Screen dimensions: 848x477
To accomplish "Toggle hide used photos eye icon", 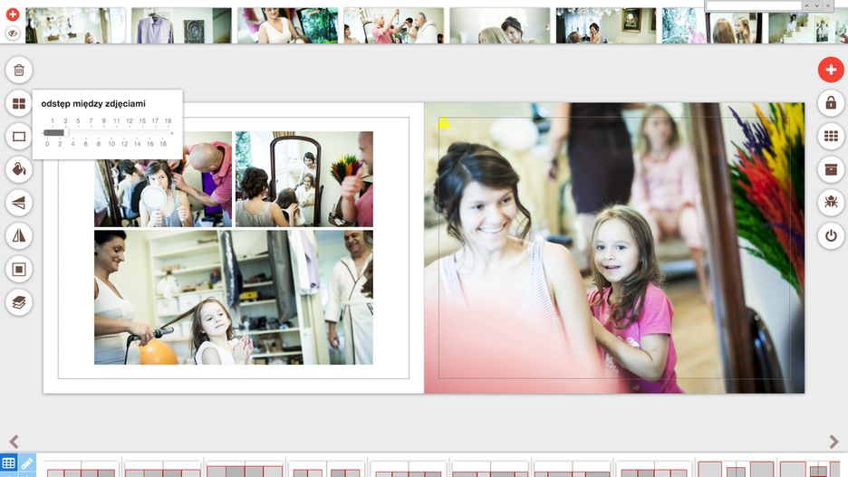I will click(13, 33).
